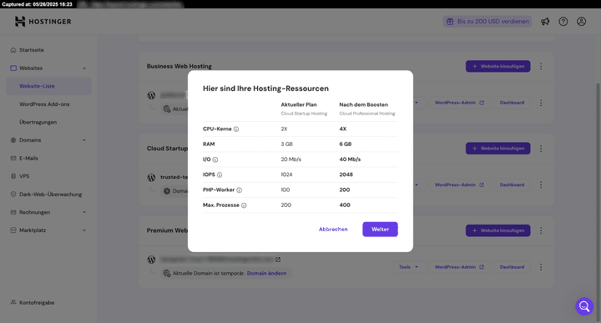Open Dashboard in Cloud Startup row
The image size is (601, 323).
512,184
